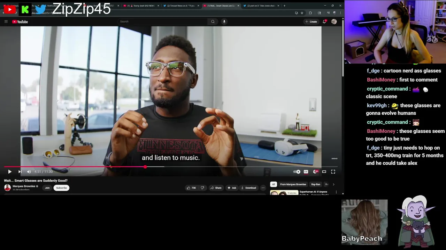Open Chrome three-dot menu
Image resolution: width=446 pixels, height=250 pixels.
point(340,13)
